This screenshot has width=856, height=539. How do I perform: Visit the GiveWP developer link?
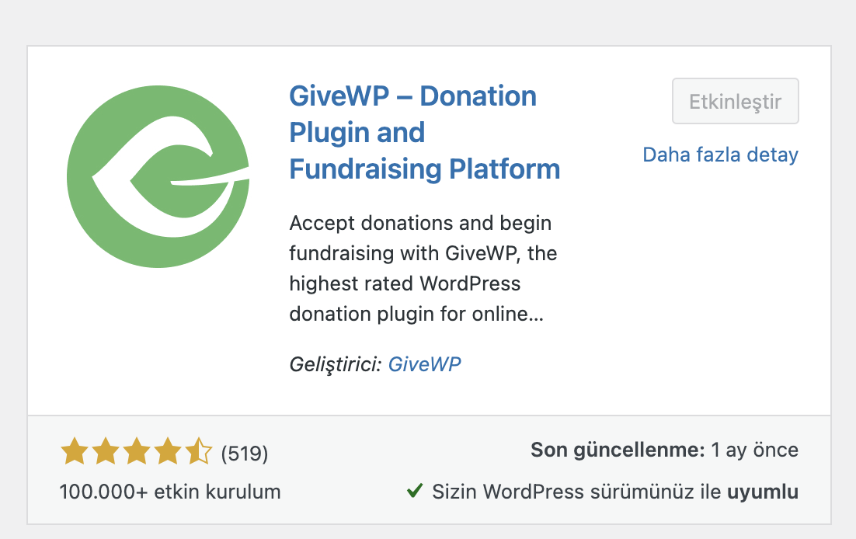click(424, 363)
